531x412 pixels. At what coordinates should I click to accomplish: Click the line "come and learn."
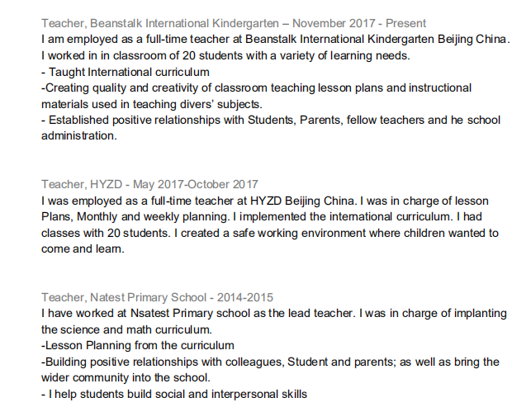(83, 249)
